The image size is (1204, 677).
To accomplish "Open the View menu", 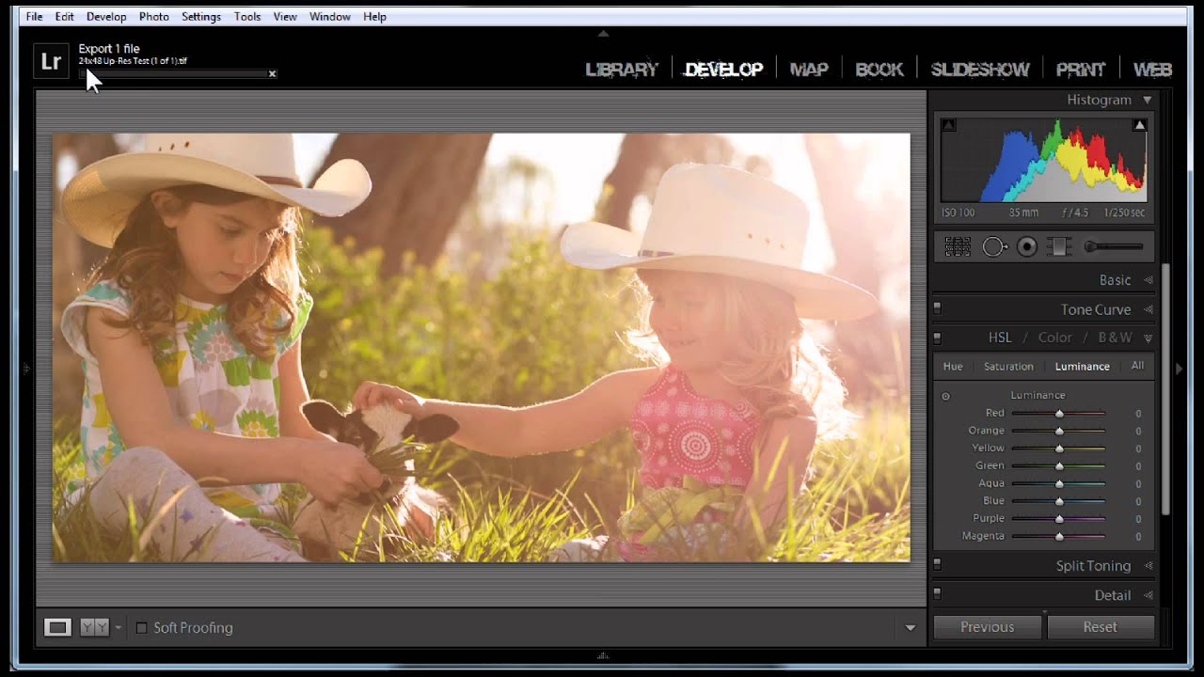I will coord(285,17).
